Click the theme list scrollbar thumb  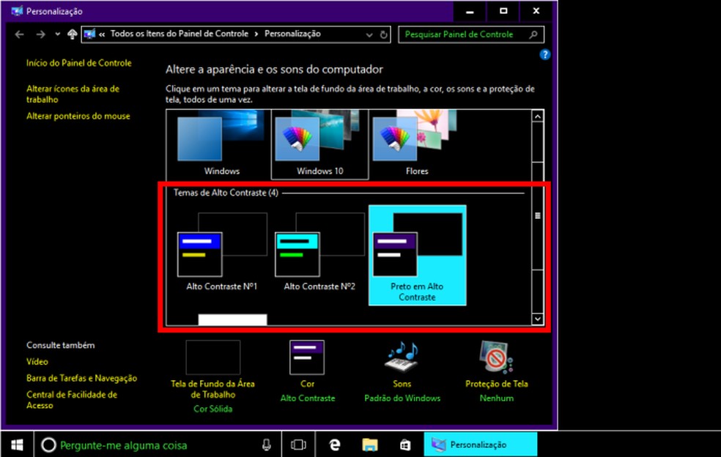tap(538, 215)
